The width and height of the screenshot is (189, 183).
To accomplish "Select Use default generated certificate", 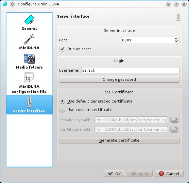I will [62, 101].
